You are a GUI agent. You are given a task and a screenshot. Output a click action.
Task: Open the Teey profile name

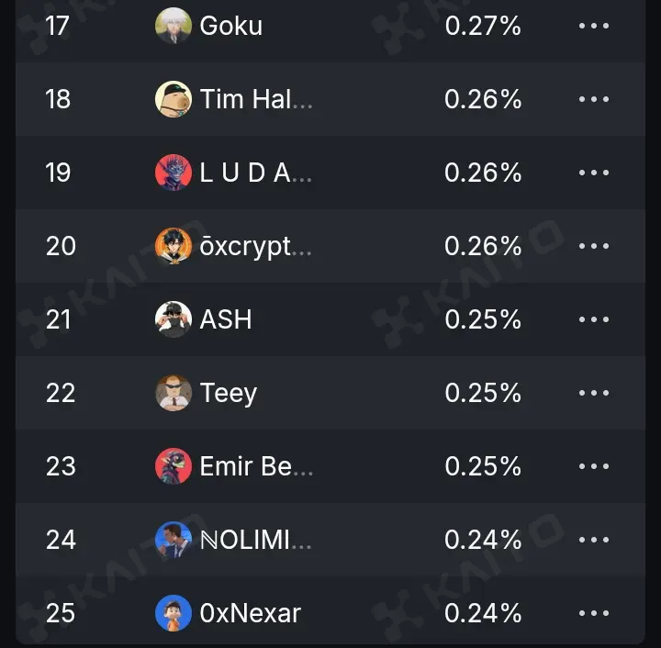[228, 394]
